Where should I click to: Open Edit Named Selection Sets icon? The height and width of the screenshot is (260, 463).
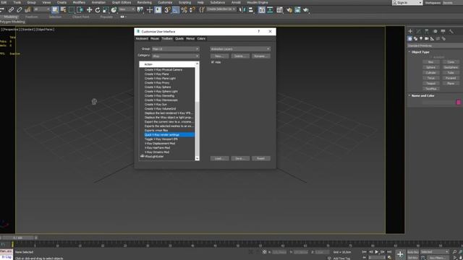202,10
